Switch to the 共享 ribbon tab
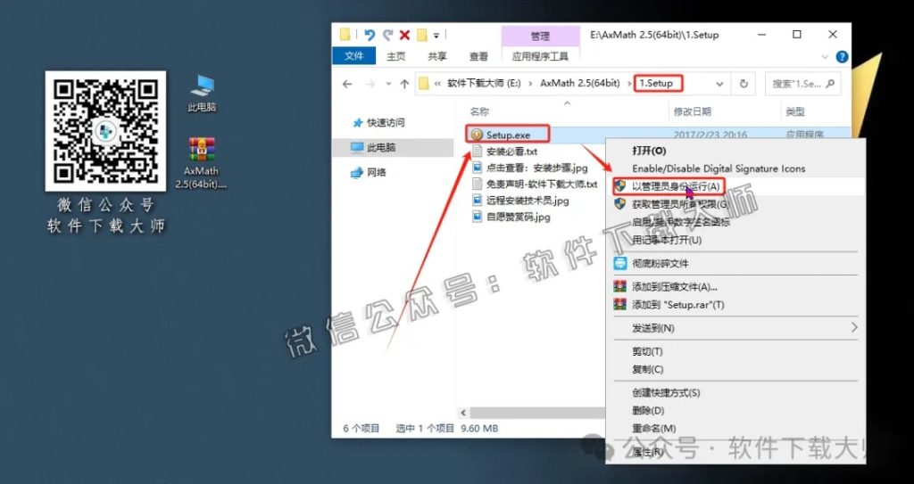This screenshot has width=914, height=484. point(437,56)
